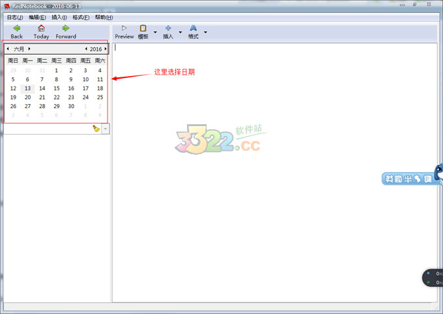Select date 26 in the calendar

point(13,106)
